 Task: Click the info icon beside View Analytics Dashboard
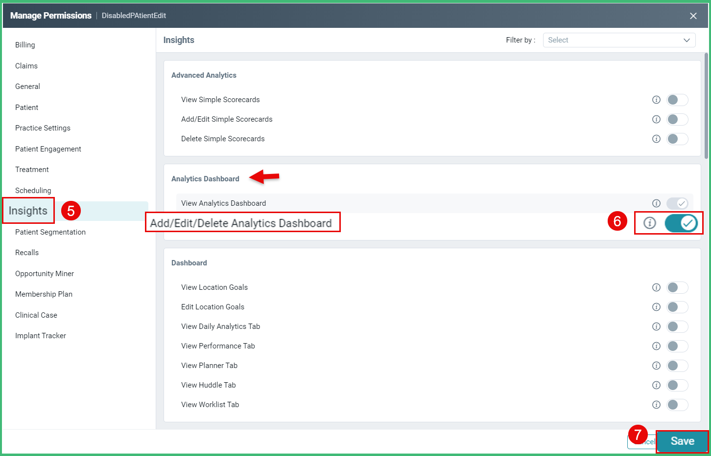pos(656,203)
